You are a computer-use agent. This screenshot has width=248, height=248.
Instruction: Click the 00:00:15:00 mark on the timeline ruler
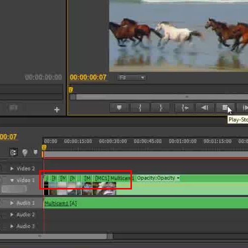click(78, 141)
